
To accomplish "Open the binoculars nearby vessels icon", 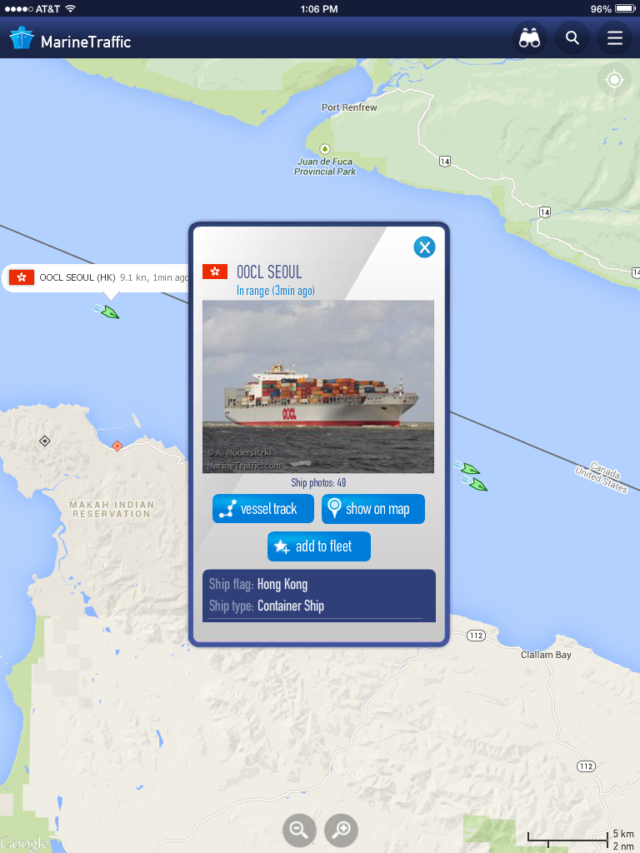I will 529,38.
